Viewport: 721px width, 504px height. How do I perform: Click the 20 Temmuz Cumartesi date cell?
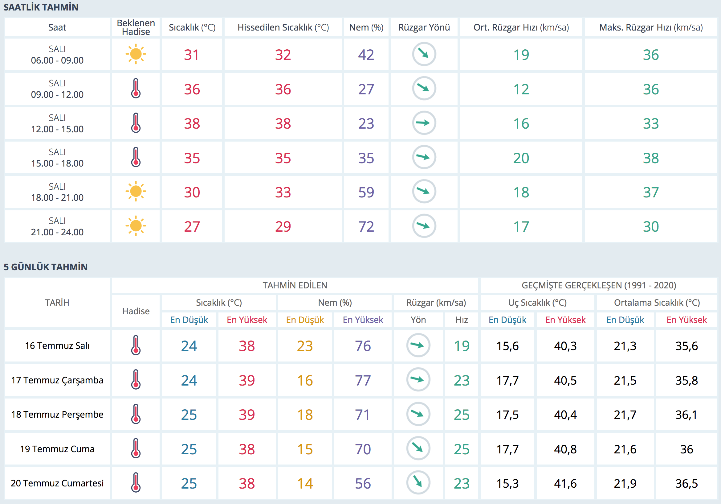[x=57, y=483]
